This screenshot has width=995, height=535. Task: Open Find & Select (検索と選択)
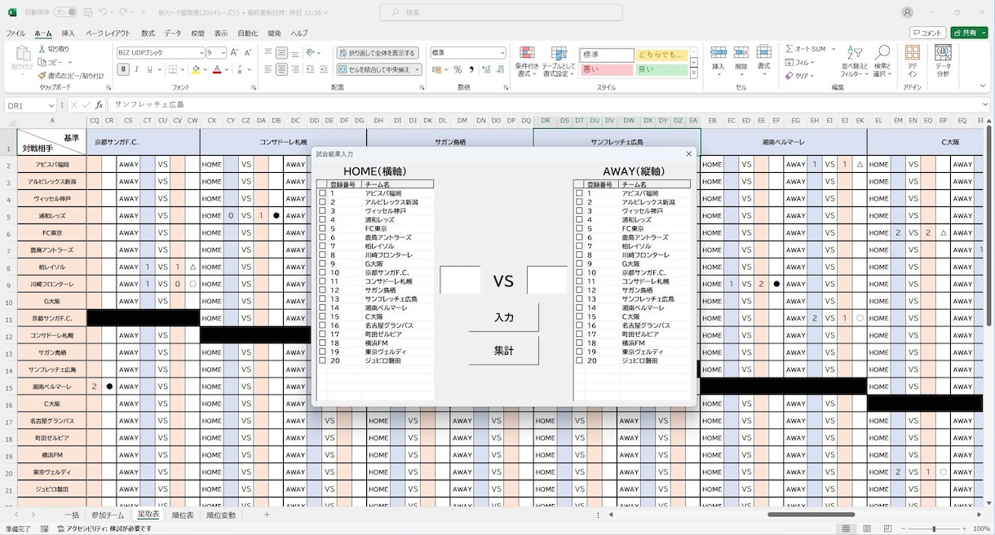coord(882,62)
